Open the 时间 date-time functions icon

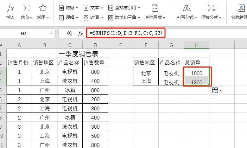86,18
